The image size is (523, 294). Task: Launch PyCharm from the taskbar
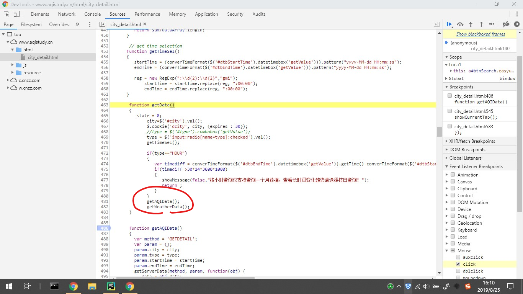point(111,286)
